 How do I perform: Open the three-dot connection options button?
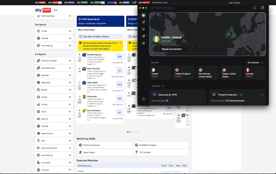click(196, 49)
